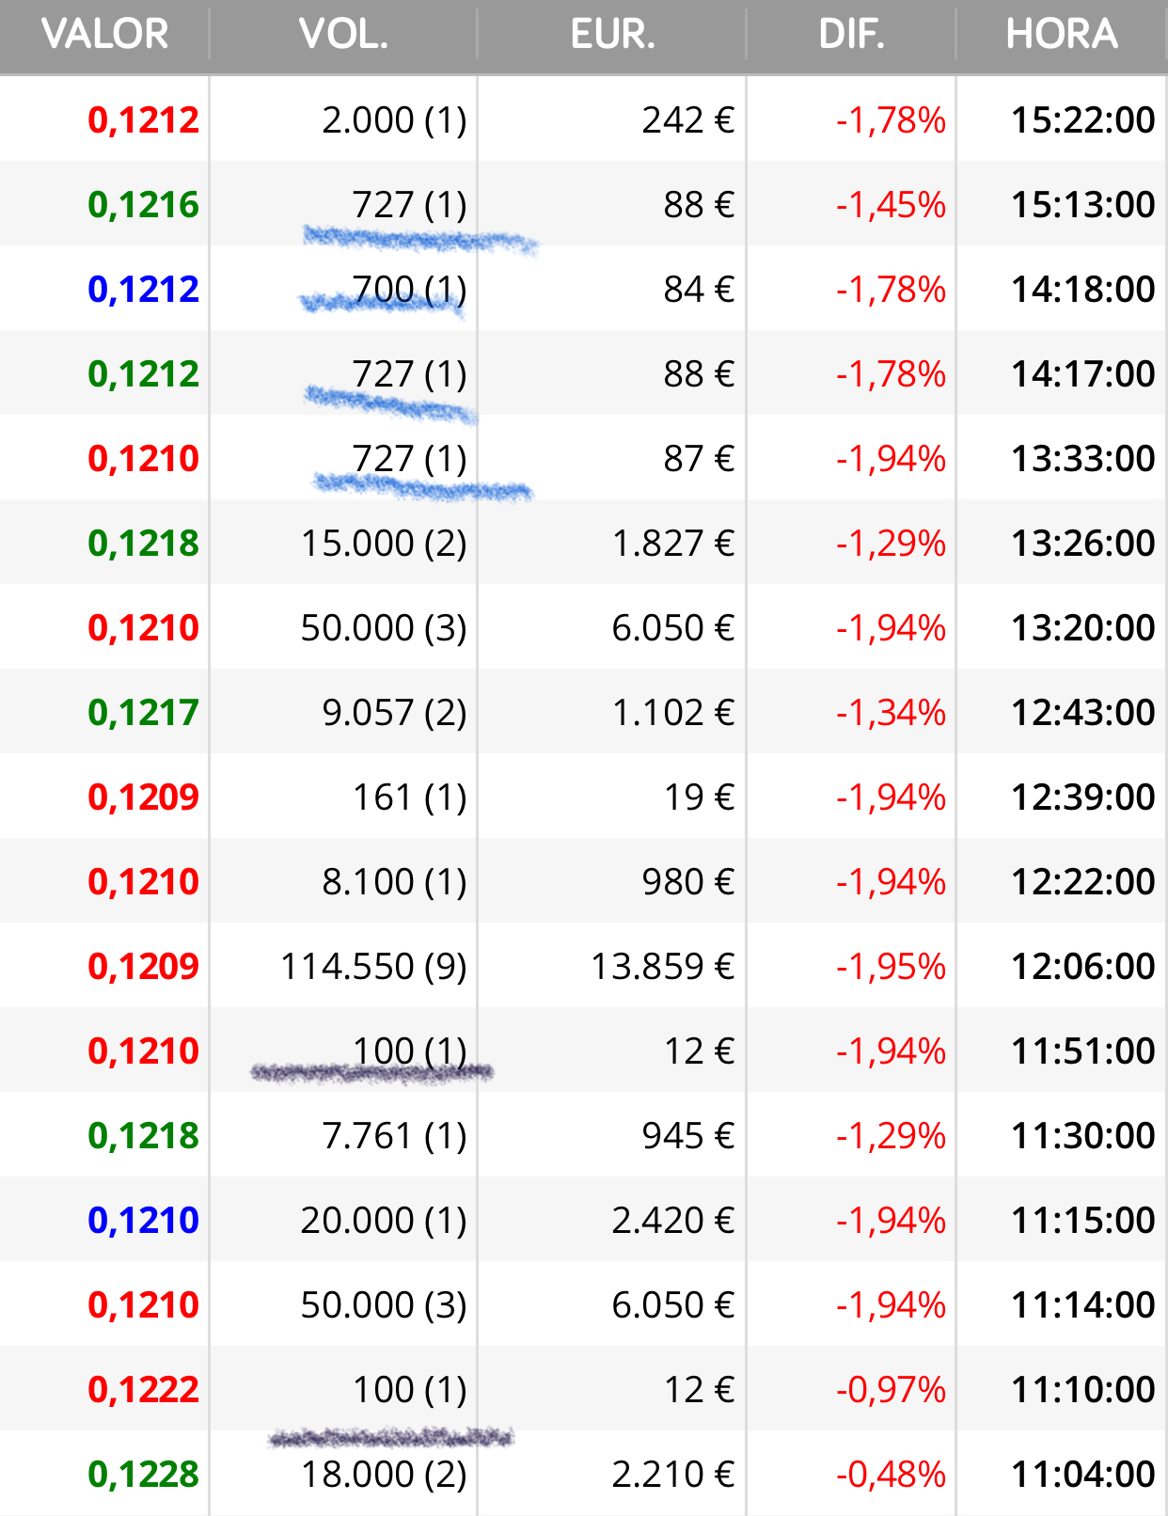
Task: Click the 1.827 € amount cell
Action: pyautogui.click(x=673, y=544)
